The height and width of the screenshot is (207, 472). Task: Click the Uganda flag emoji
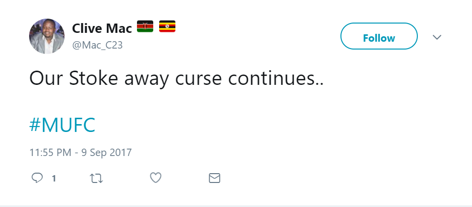coord(167,27)
